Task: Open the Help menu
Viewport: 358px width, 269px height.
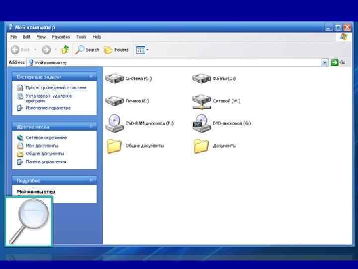Action: [x=97, y=37]
